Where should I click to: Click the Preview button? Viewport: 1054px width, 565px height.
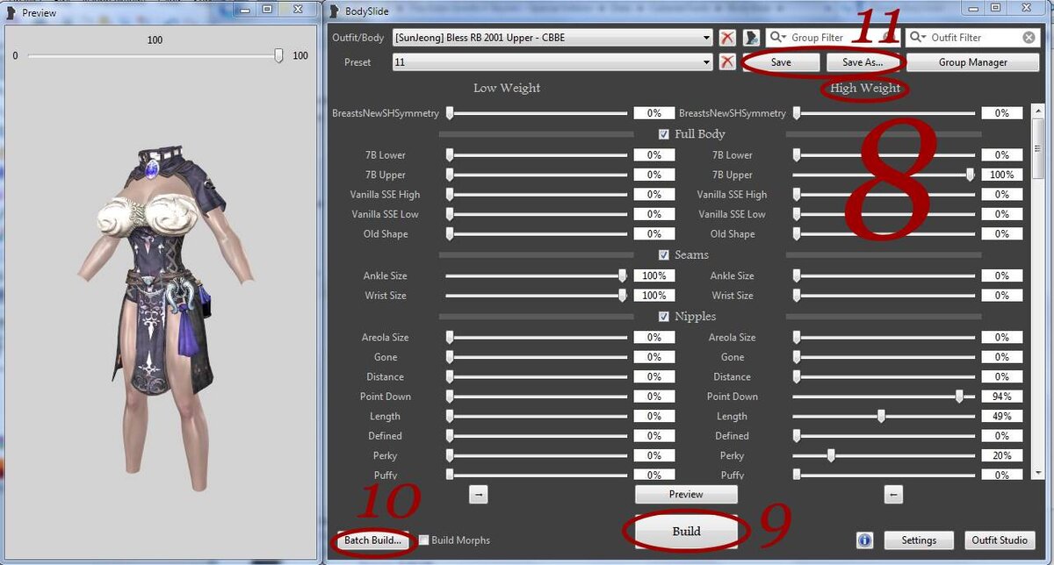point(686,495)
